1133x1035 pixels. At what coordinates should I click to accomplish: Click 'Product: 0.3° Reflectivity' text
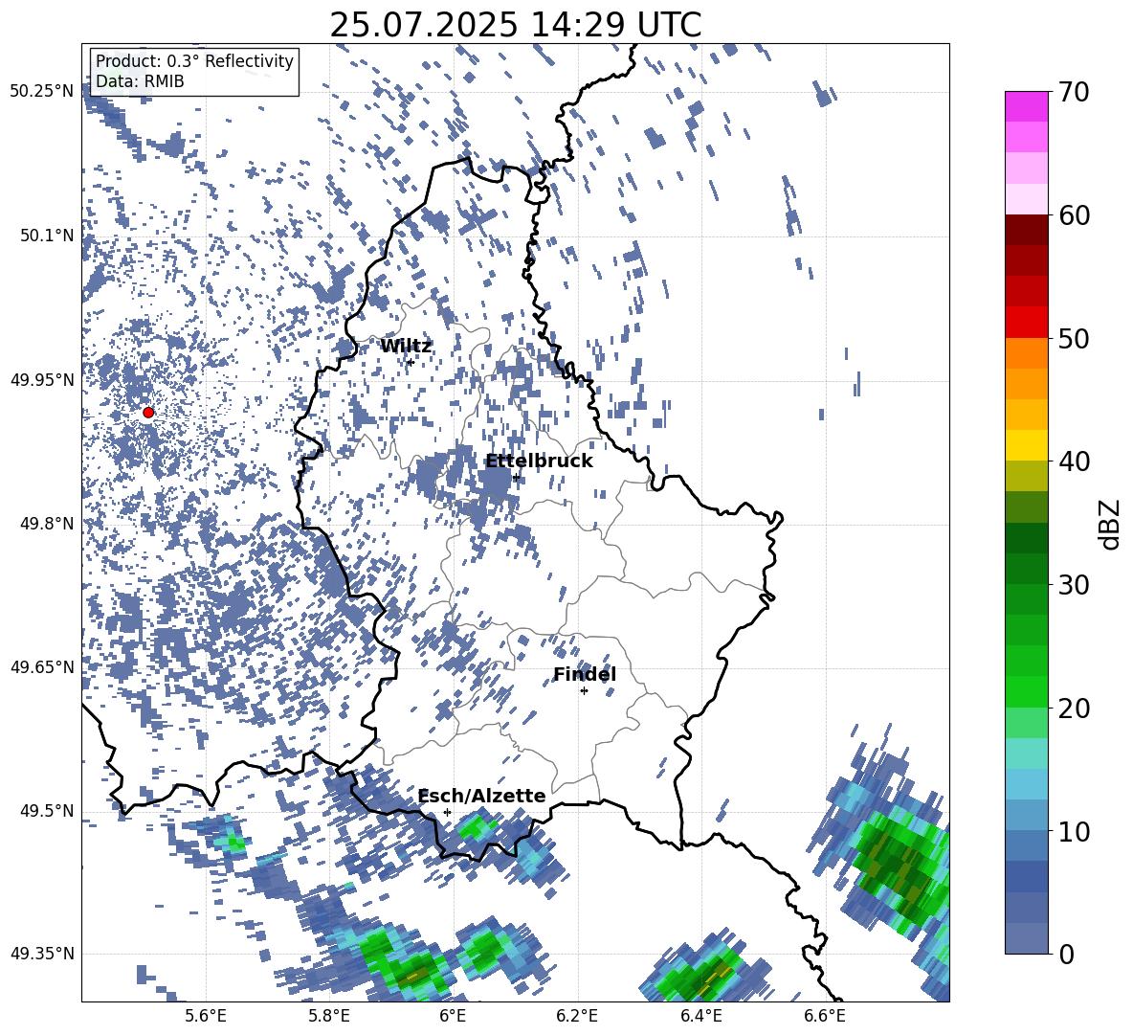coord(194,60)
